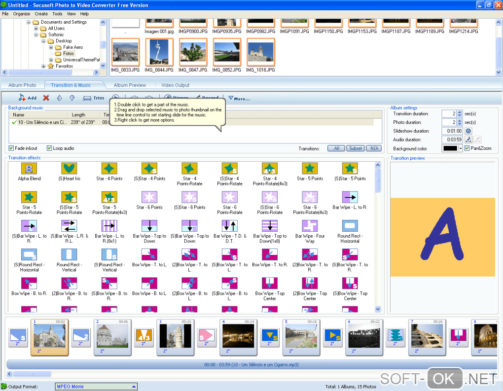Collapse the Documents and Settings node
This screenshot has height=391, width=503.
point(29,22)
